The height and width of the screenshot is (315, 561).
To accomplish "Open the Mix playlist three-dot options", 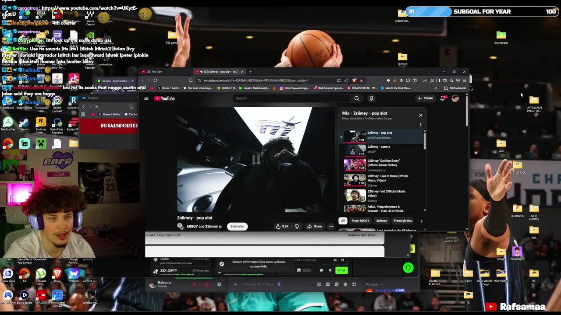I will [x=421, y=125].
